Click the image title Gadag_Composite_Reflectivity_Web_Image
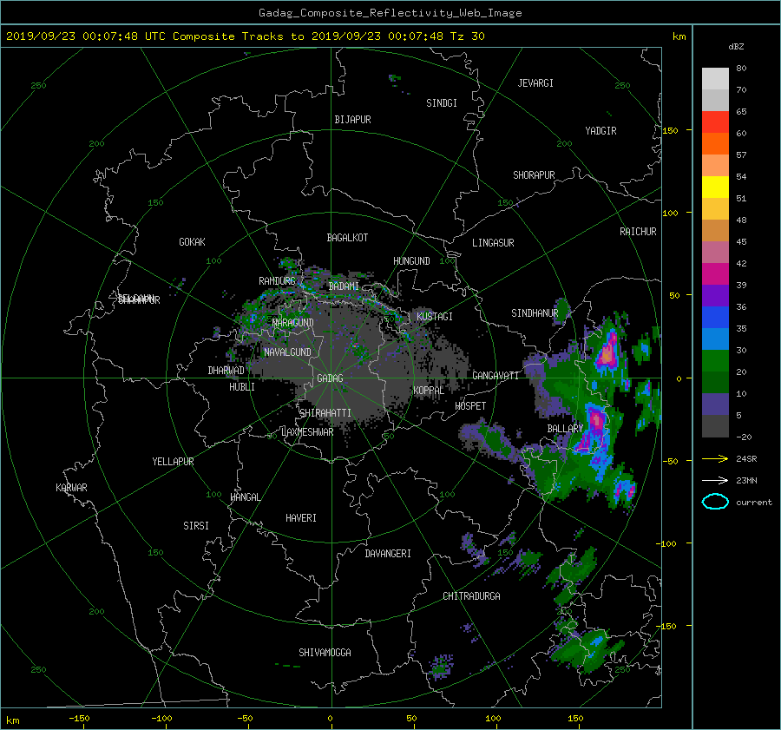This screenshot has width=781, height=730. pyautogui.click(x=390, y=13)
